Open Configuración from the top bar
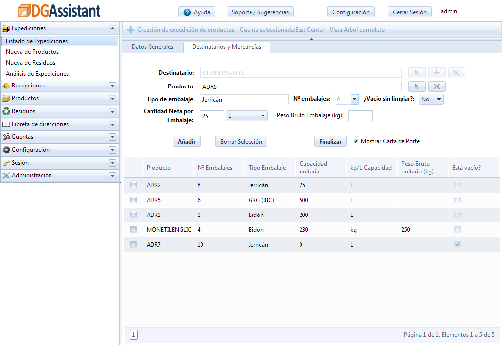Image resolution: width=502 pixels, height=345 pixels. tap(351, 12)
